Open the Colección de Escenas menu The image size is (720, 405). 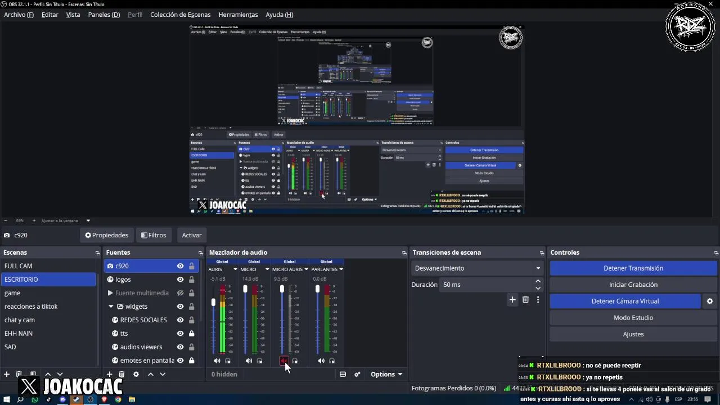click(x=180, y=15)
